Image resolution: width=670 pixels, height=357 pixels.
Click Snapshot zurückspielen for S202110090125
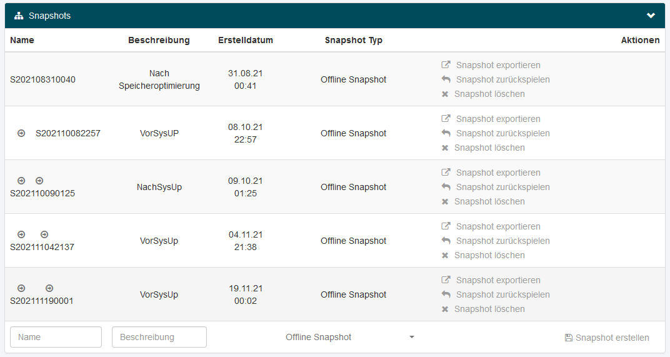(x=502, y=187)
